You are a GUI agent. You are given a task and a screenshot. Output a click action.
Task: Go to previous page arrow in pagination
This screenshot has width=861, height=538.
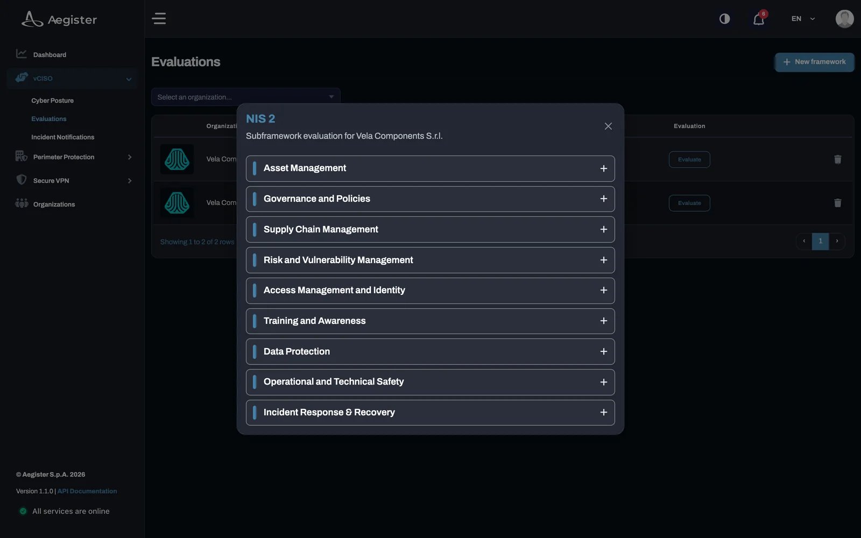804,241
